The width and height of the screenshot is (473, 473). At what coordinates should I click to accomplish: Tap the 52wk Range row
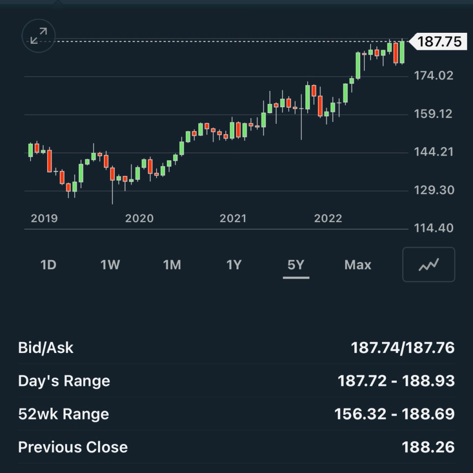(236, 414)
